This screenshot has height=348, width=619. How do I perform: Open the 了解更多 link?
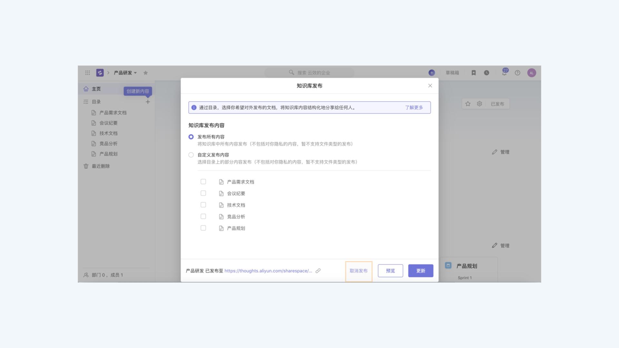pos(414,108)
